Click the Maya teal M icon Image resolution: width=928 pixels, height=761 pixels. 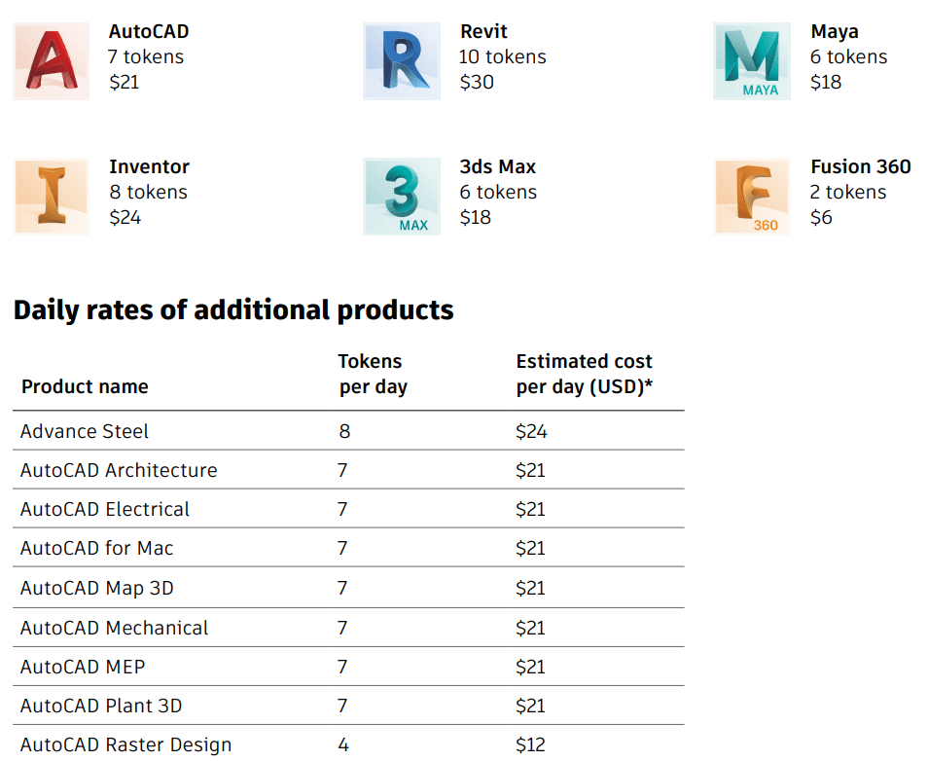[x=752, y=61]
